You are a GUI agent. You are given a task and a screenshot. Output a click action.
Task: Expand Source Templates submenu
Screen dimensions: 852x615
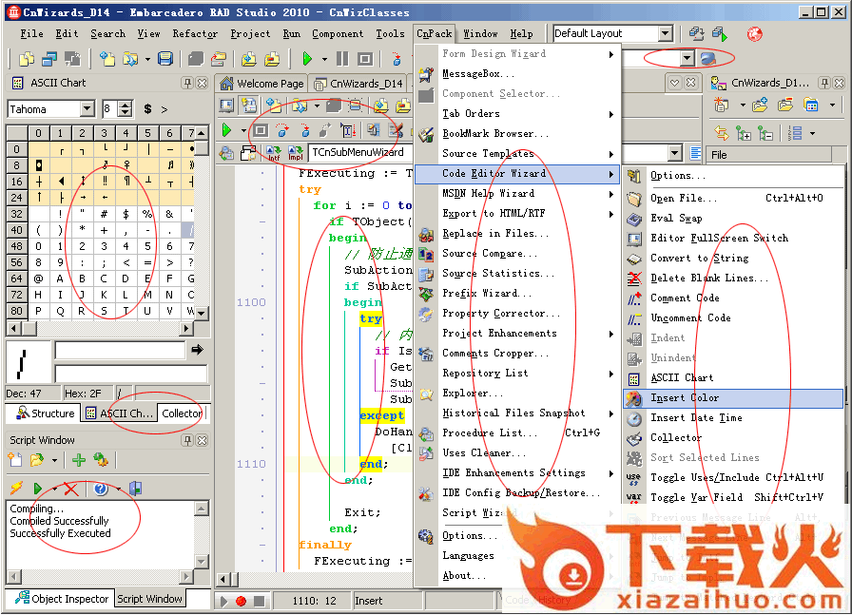(517, 154)
